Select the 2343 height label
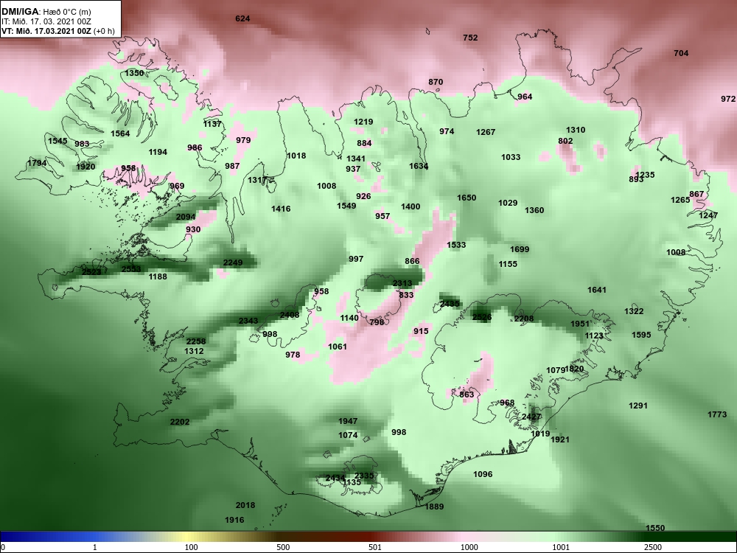 coord(248,321)
